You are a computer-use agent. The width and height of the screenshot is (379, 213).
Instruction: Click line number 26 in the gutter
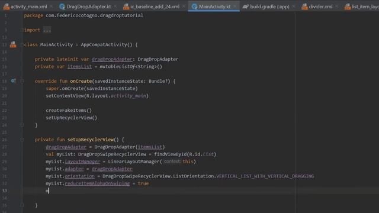(5, 140)
